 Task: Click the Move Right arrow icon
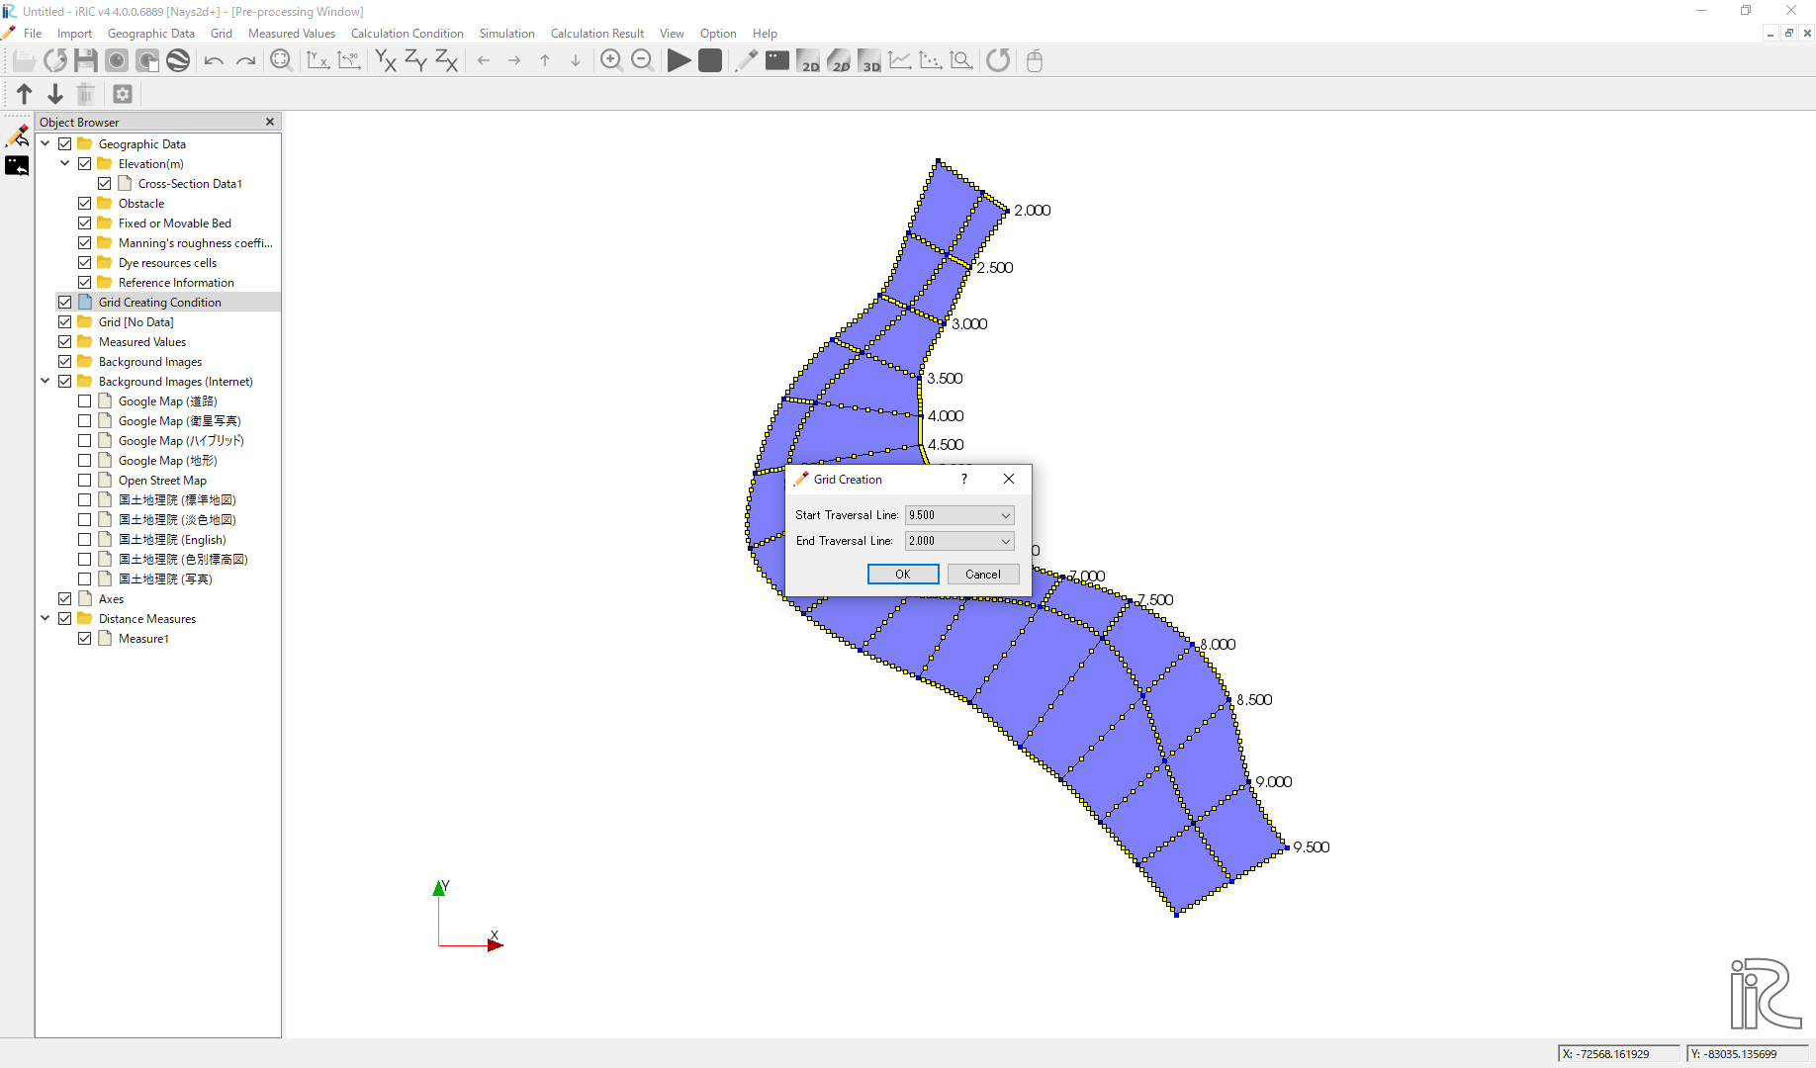(514, 61)
